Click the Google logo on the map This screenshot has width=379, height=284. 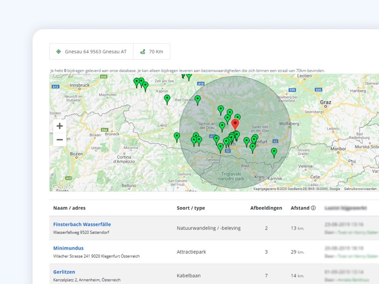pos(62,186)
